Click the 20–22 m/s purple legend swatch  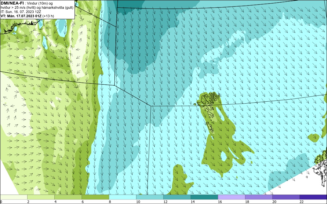point(286,197)
